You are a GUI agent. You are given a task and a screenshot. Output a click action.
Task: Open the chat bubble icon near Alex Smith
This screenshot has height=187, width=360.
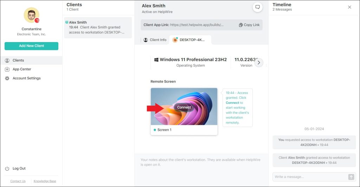pyautogui.click(x=257, y=7)
